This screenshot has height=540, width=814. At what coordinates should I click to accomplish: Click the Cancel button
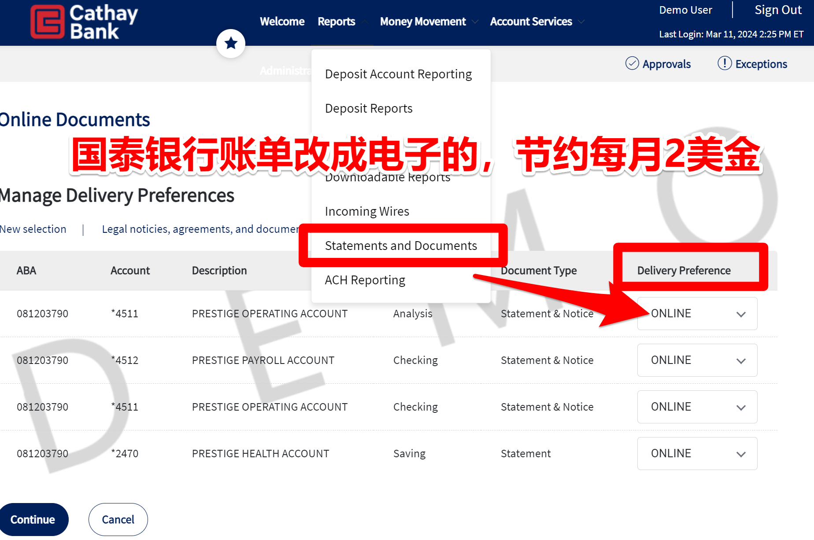coord(118,519)
